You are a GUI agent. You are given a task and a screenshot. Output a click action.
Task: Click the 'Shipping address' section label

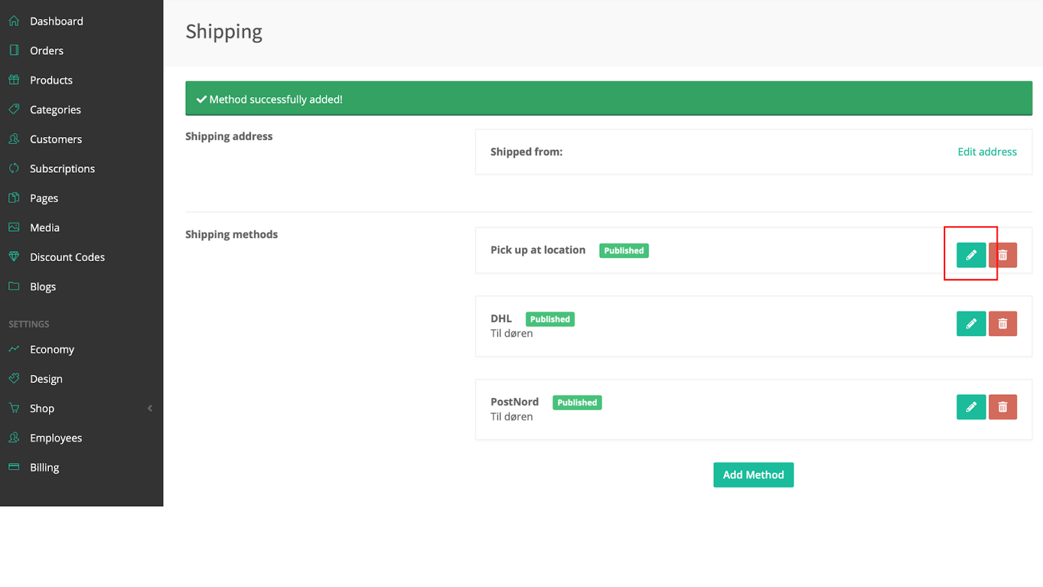tap(229, 136)
